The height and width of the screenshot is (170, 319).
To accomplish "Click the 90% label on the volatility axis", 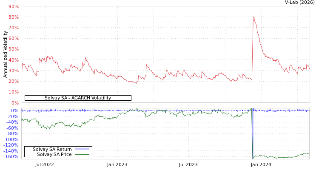I will [x=13, y=7].
